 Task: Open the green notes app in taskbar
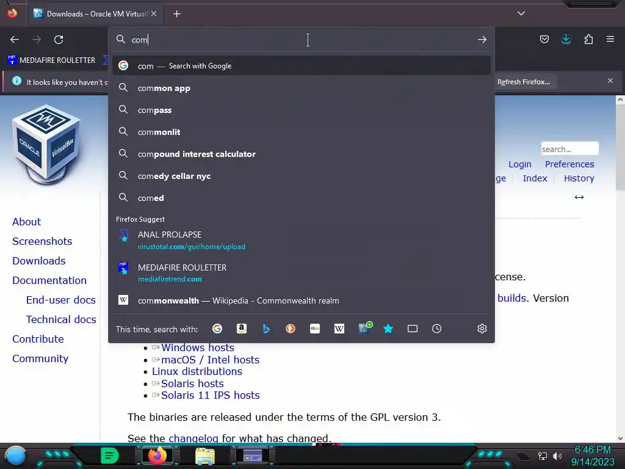click(x=109, y=456)
